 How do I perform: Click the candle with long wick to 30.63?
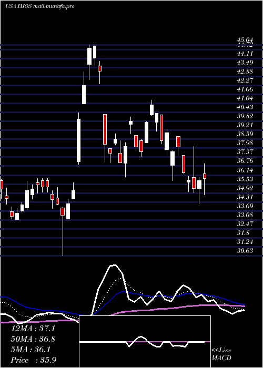point(63,211)
